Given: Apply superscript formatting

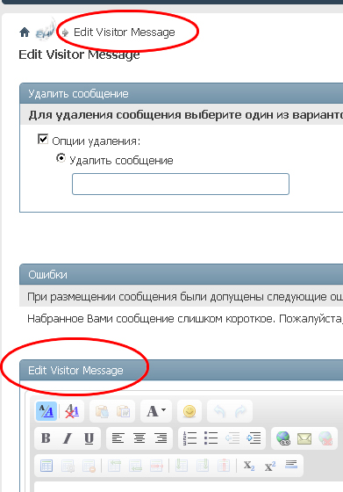Looking at the screenshot, I should (270, 466).
